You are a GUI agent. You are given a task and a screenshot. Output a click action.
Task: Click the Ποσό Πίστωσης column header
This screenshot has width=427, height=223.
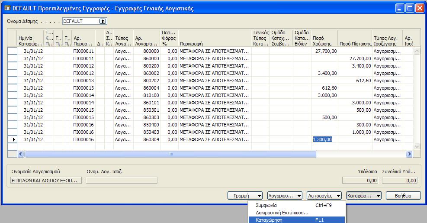coord(355,38)
